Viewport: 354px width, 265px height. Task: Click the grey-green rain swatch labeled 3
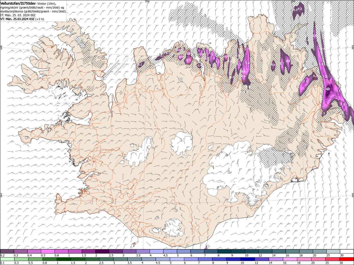[x=120, y=259]
